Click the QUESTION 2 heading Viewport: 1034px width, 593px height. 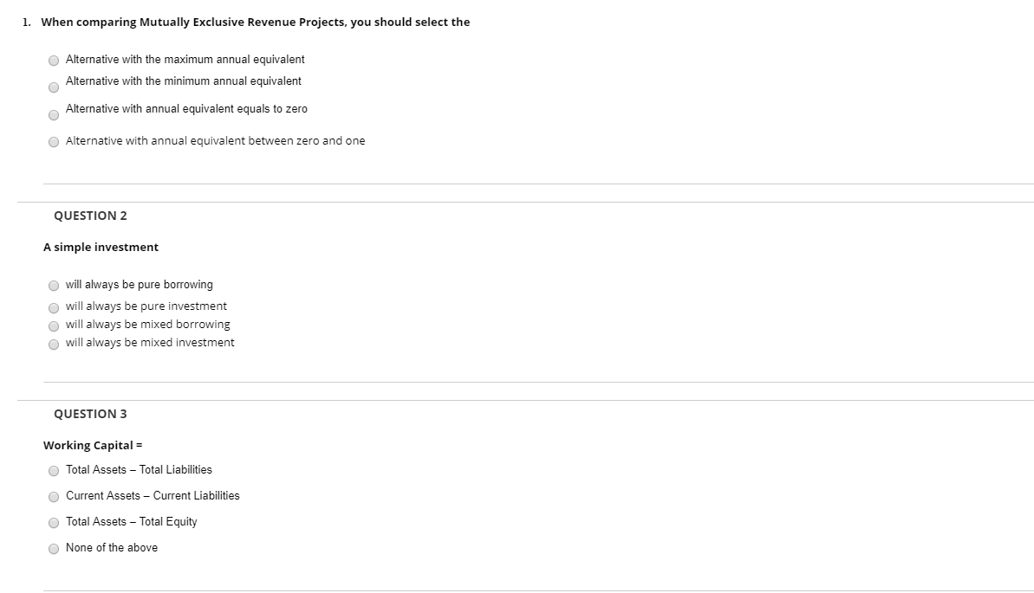tap(90, 216)
